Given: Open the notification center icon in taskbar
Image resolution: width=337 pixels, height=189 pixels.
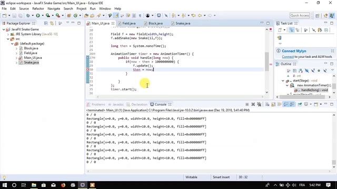Looking at the screenshot, I should click(328, 185).
